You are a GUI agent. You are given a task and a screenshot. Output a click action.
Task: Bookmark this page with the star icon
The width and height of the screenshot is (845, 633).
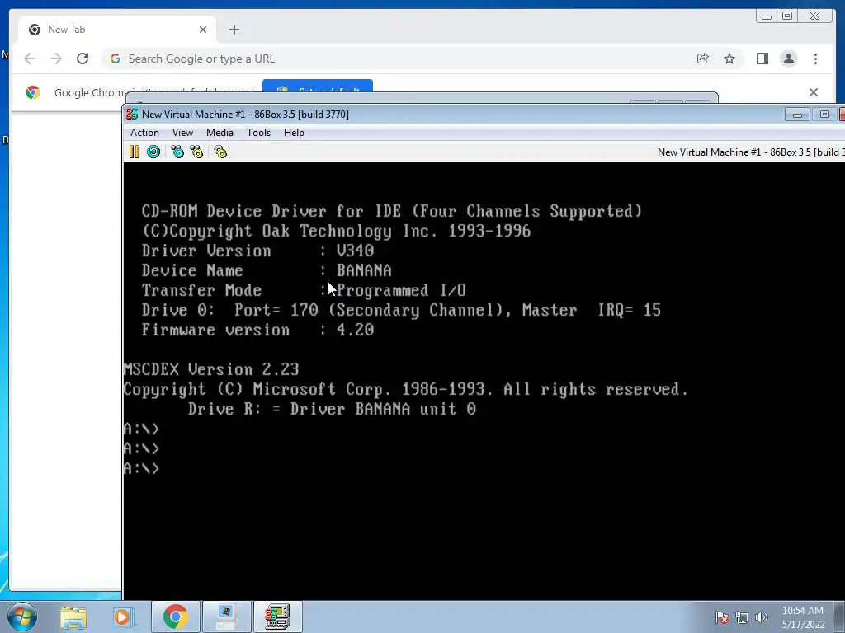[729, 59]
